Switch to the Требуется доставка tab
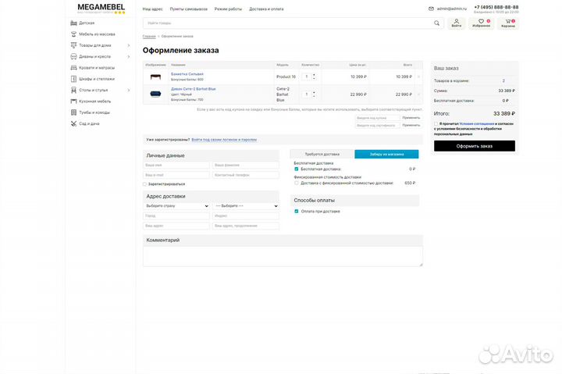The width and height of the screenshot is (562, 374). (322, 155)
